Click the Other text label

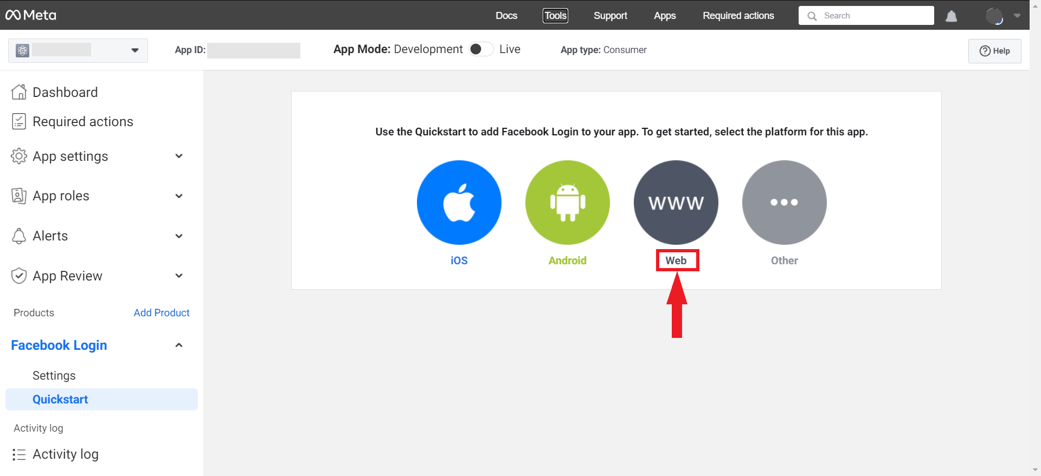[x=785, y=260]
